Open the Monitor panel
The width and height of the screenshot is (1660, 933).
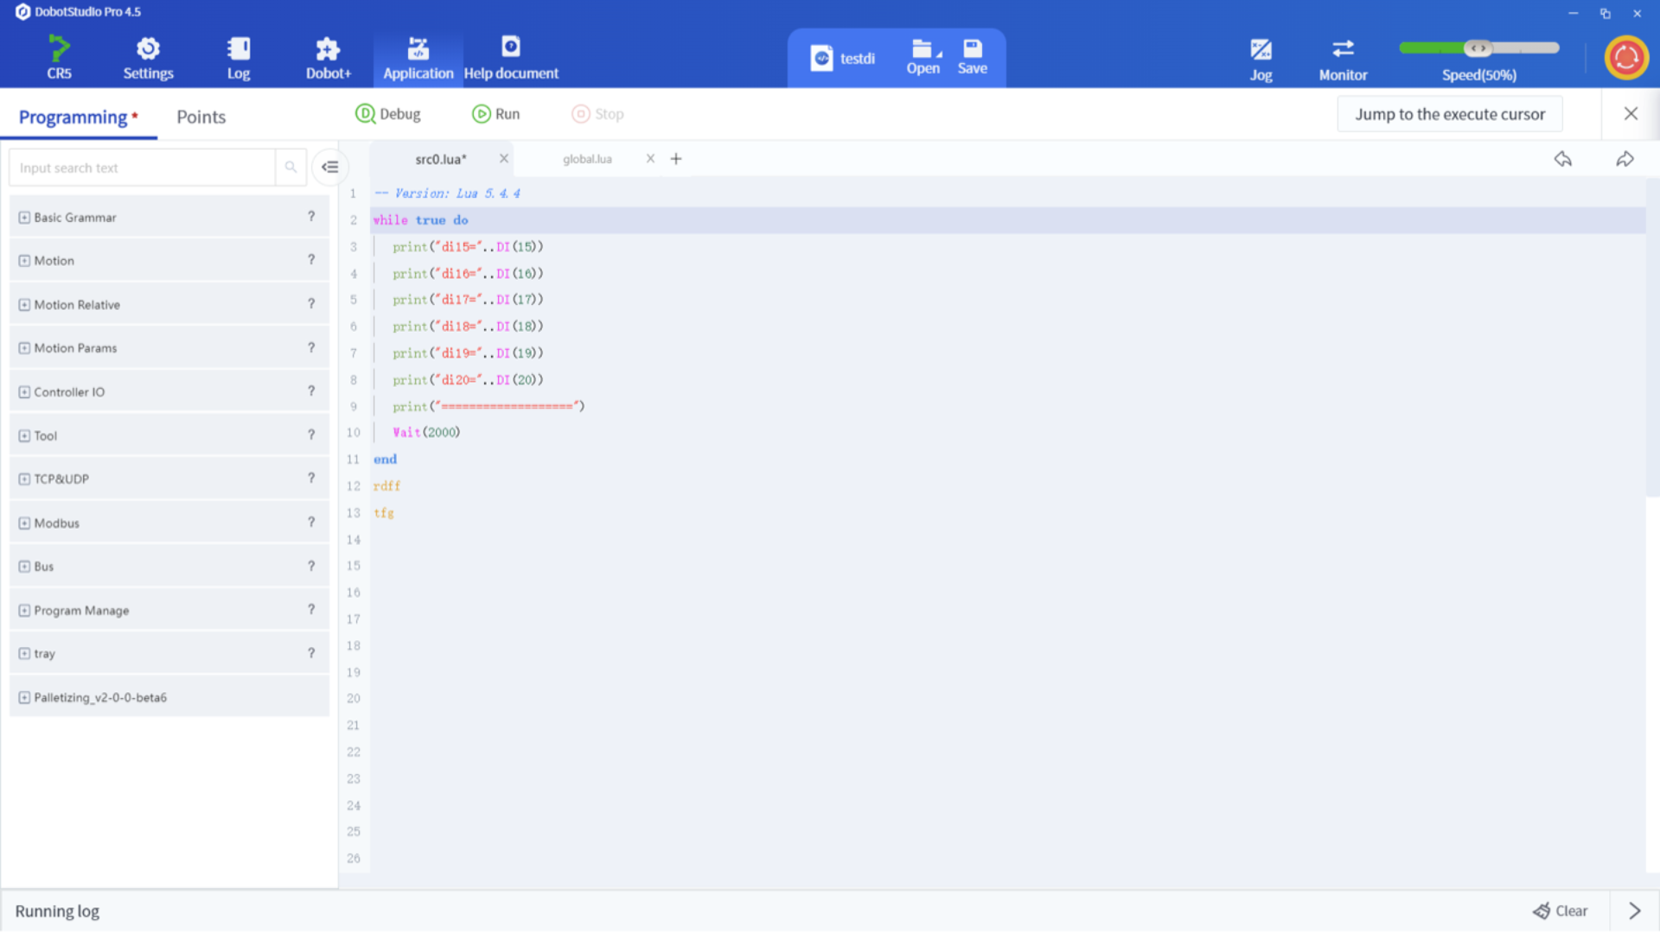pyautogui.click(x=1343, y=57)
